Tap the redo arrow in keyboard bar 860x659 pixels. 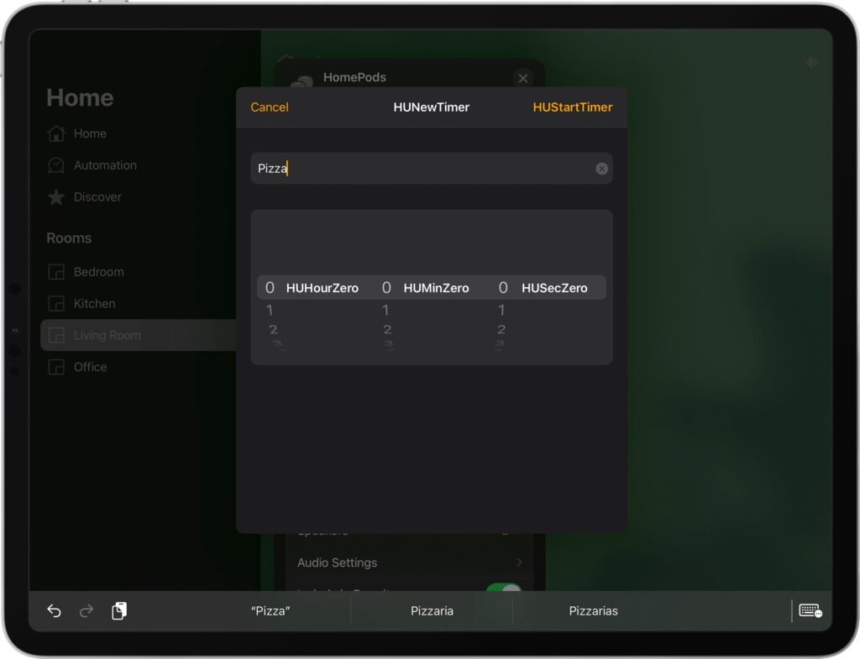[87, 611]
